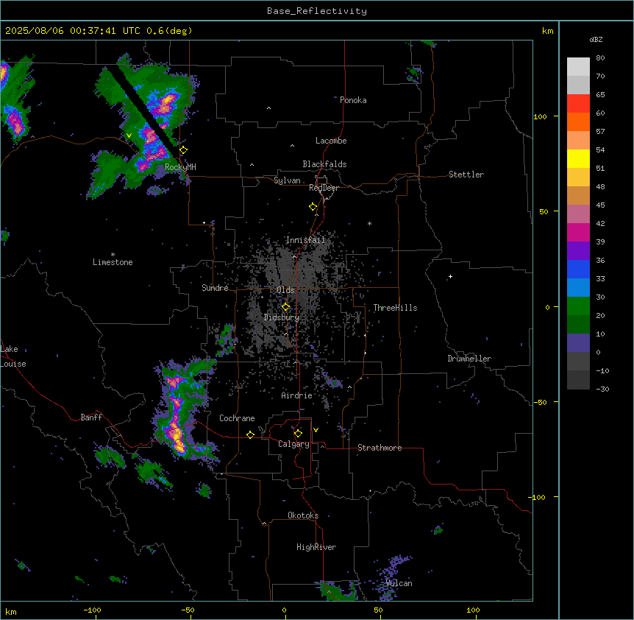Click the Ponoka city label
The width and height of the screenshot is (634, 620).
[x=353, y=100]
